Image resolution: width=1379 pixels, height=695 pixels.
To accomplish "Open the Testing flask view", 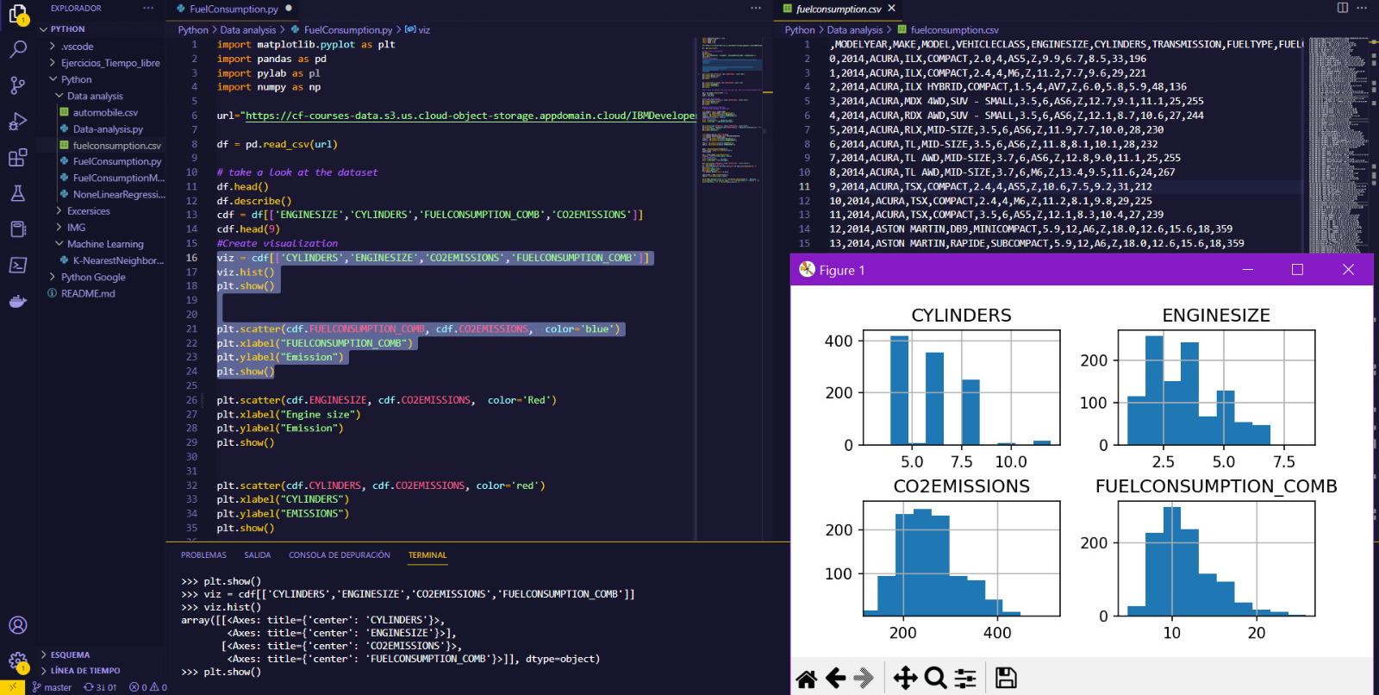I will point(17,193).
